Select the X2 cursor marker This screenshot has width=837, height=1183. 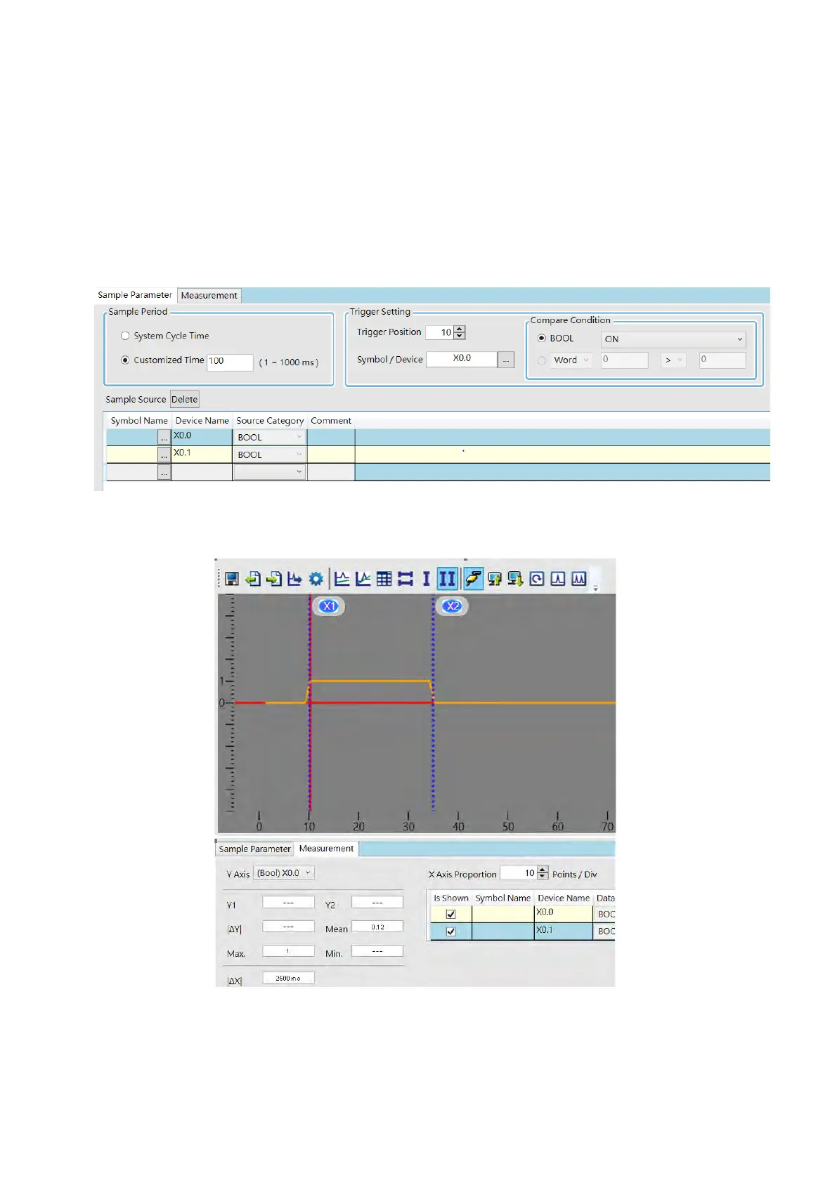(453, 606)
